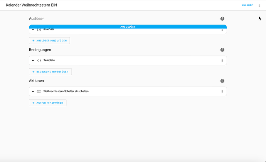
Task: Open the Weihnachtsstern action three-dot menu
Action: [222, 91]
